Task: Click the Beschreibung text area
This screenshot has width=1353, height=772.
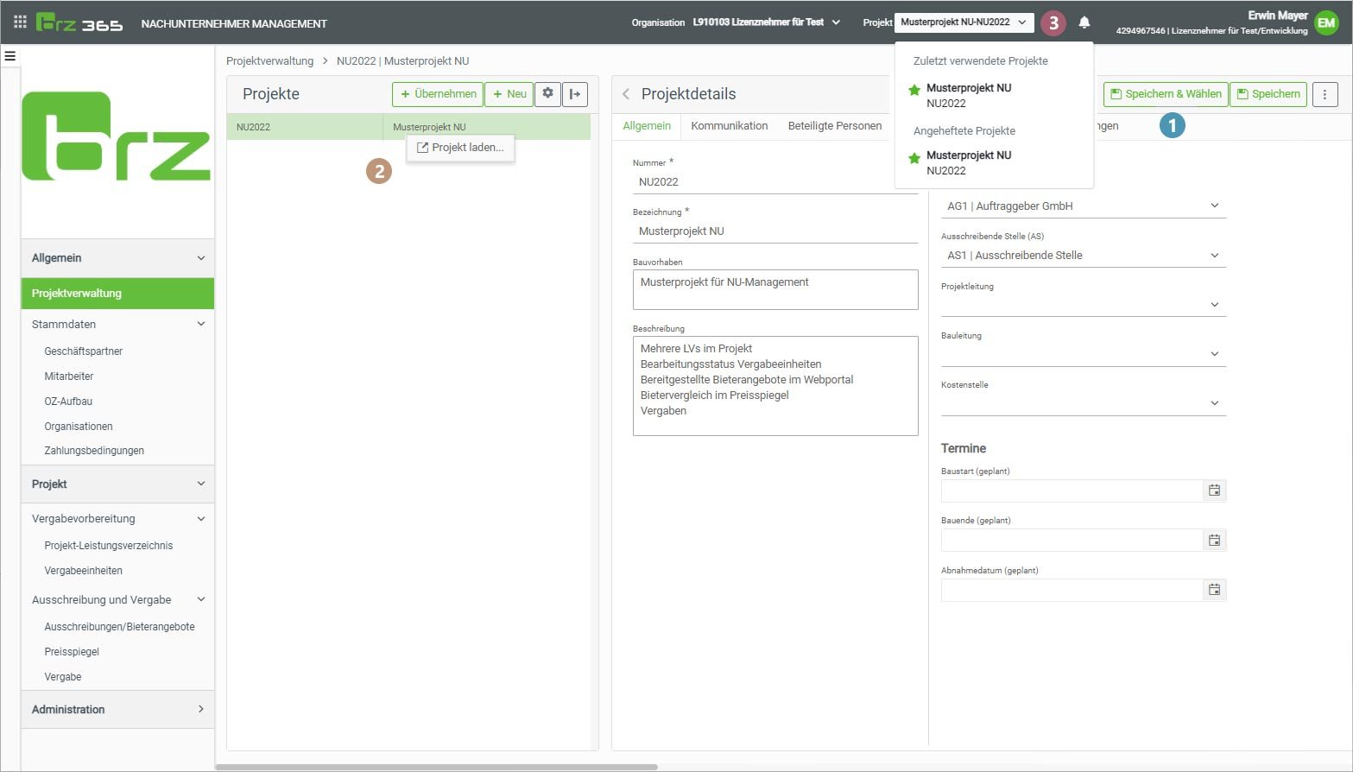Action: click(x=775, y=386)
